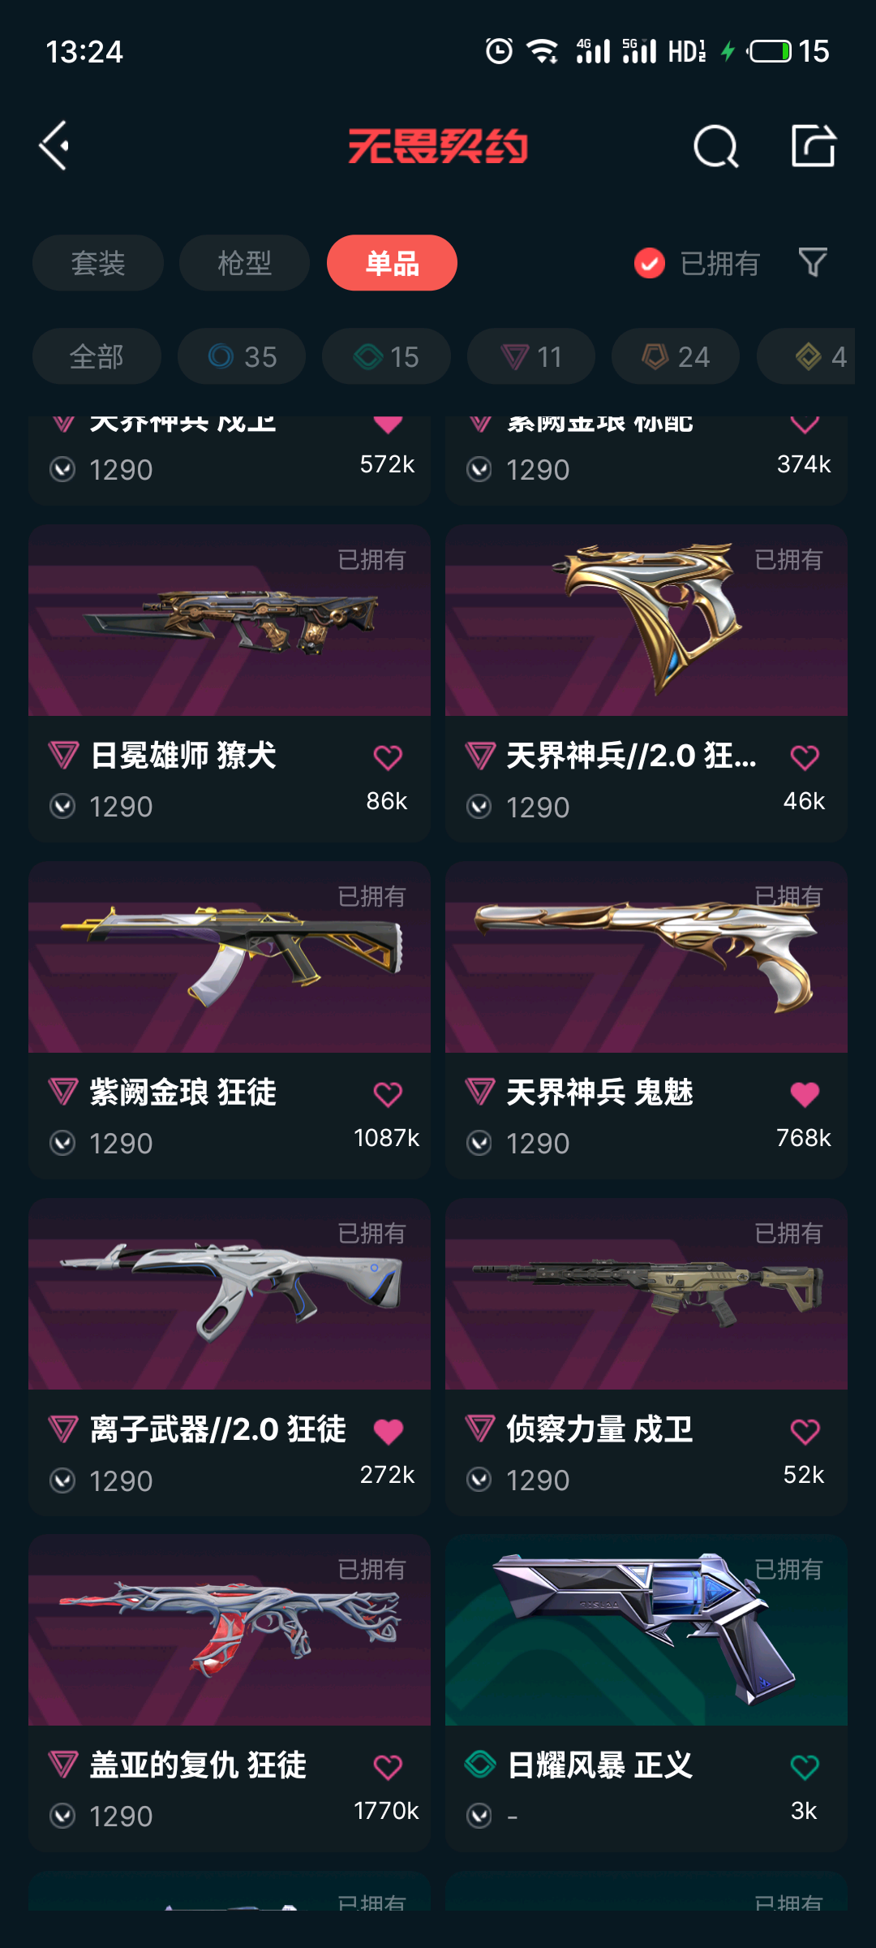Uncheck the 已拥有 owned filter
Image resolution: width=876 pixels, height=1948 pixels.
pos(698,263)
